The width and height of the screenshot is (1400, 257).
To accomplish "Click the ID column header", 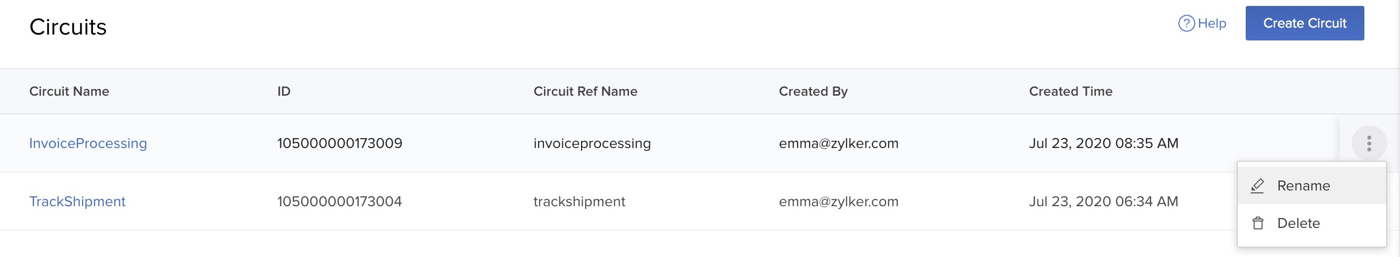I will (284, 91).
